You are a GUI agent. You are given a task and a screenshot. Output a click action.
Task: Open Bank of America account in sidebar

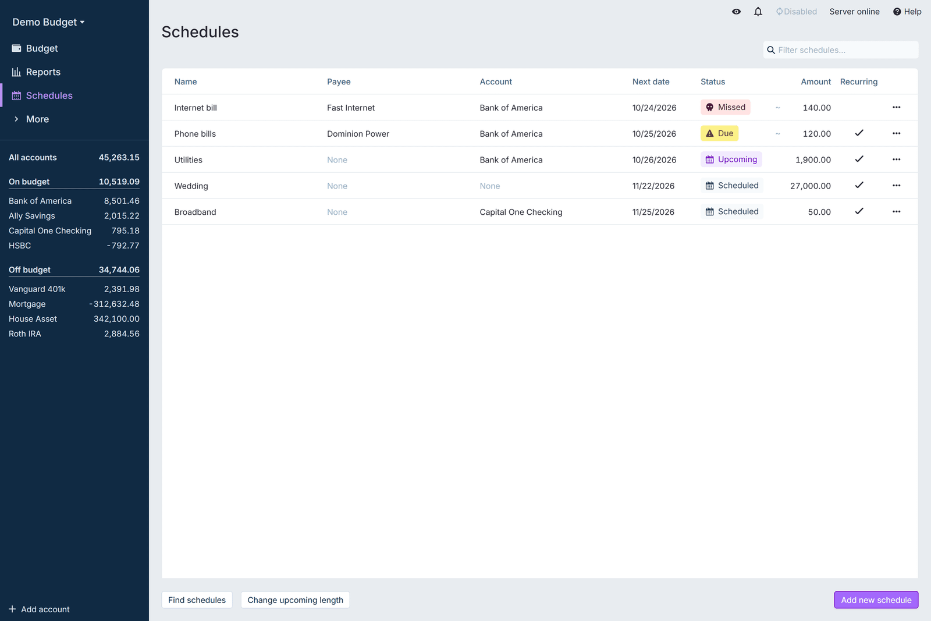click(74, 201)
